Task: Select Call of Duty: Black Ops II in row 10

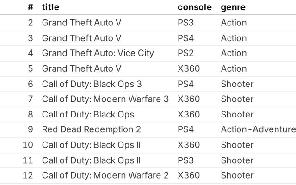Action: (91, 145)
